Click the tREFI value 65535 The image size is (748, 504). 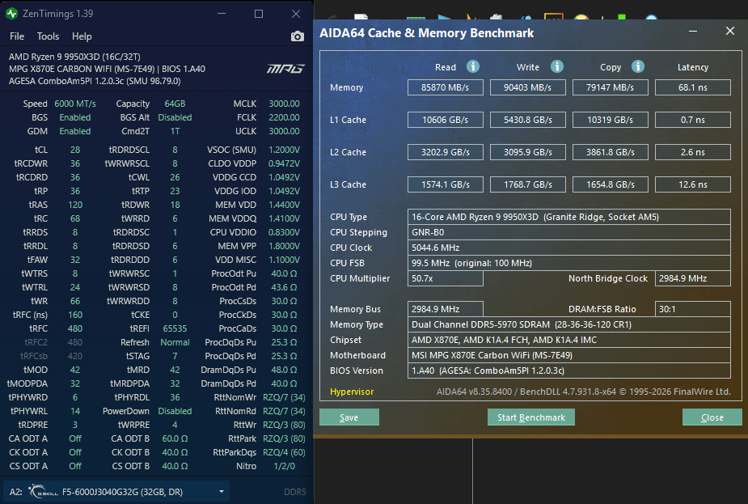(175, 328)
